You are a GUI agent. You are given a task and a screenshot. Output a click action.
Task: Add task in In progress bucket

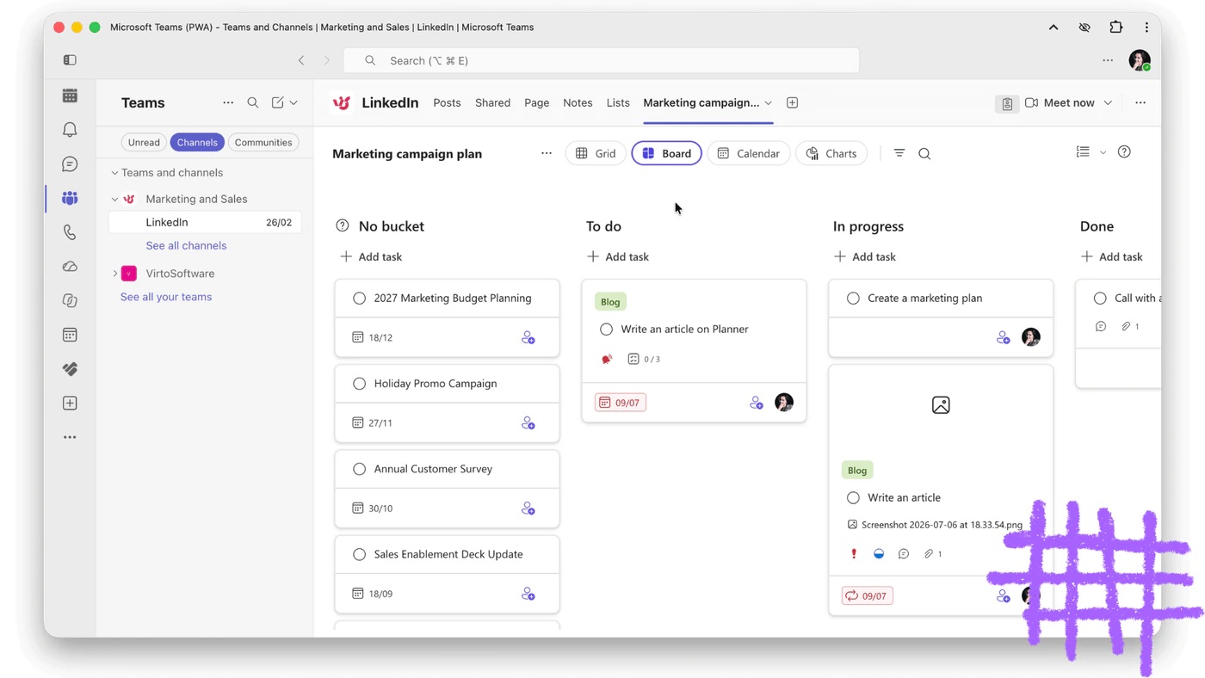[865, 256]
